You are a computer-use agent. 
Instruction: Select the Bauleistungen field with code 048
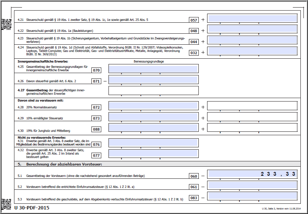coord(252,30)
